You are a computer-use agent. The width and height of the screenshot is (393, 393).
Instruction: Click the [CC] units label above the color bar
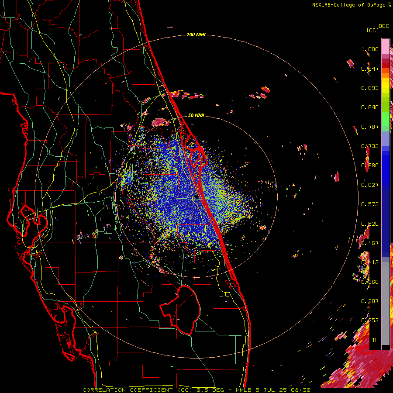click(372, 30)
